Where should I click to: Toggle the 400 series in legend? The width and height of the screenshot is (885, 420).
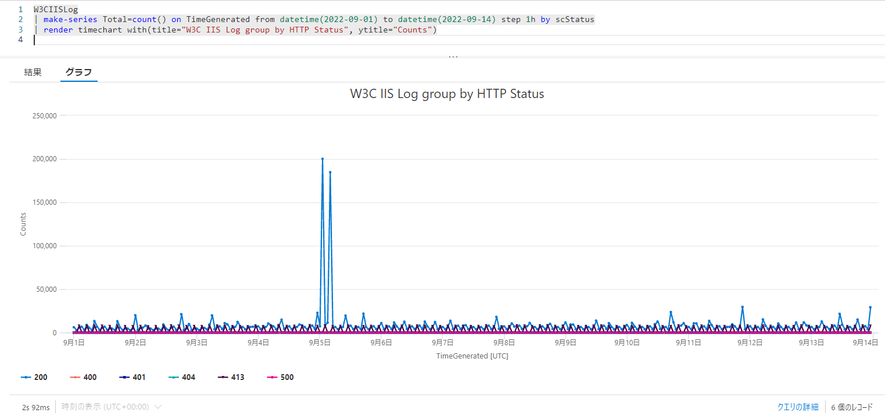[x=83, y=377]
